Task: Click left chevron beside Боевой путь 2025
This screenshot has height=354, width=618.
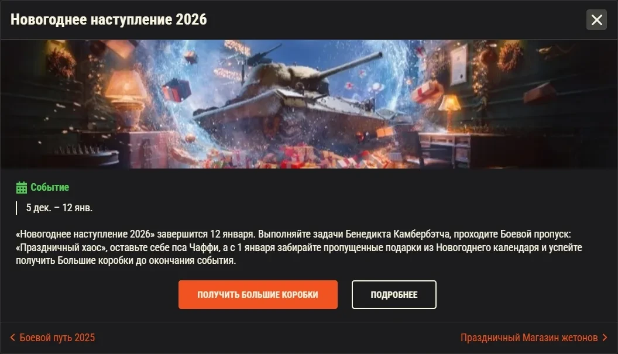Action: [13, 338]
